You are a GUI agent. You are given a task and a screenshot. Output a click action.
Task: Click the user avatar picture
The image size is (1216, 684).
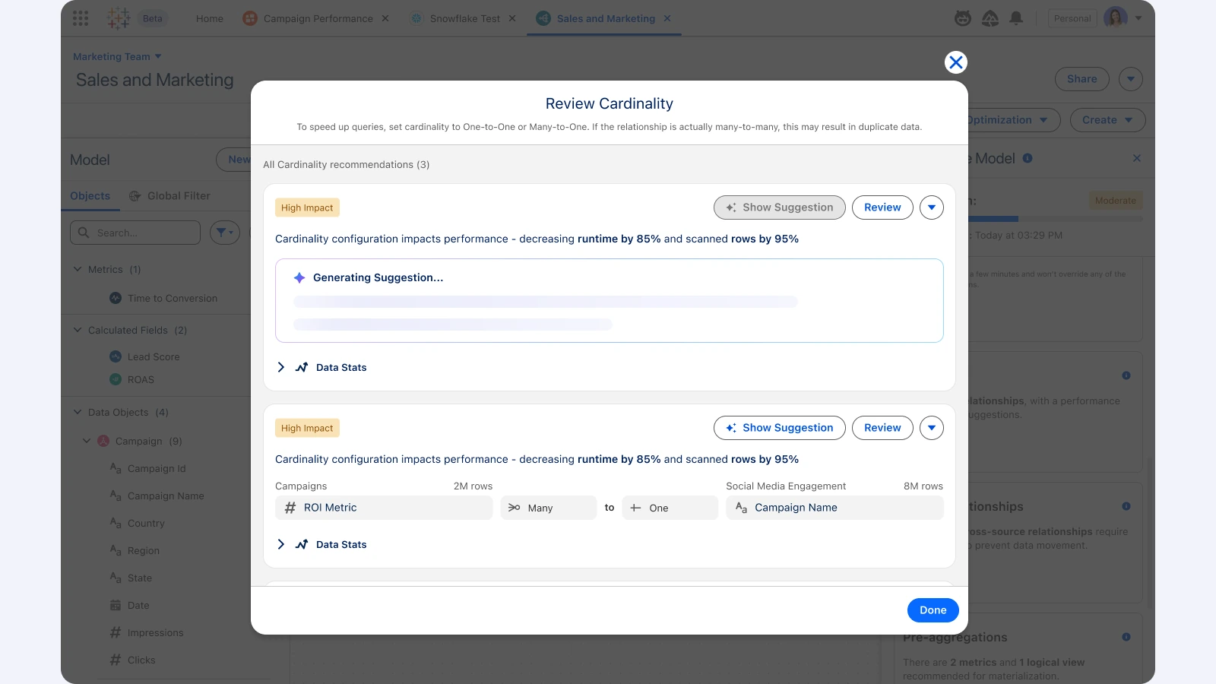[1116, 18]
